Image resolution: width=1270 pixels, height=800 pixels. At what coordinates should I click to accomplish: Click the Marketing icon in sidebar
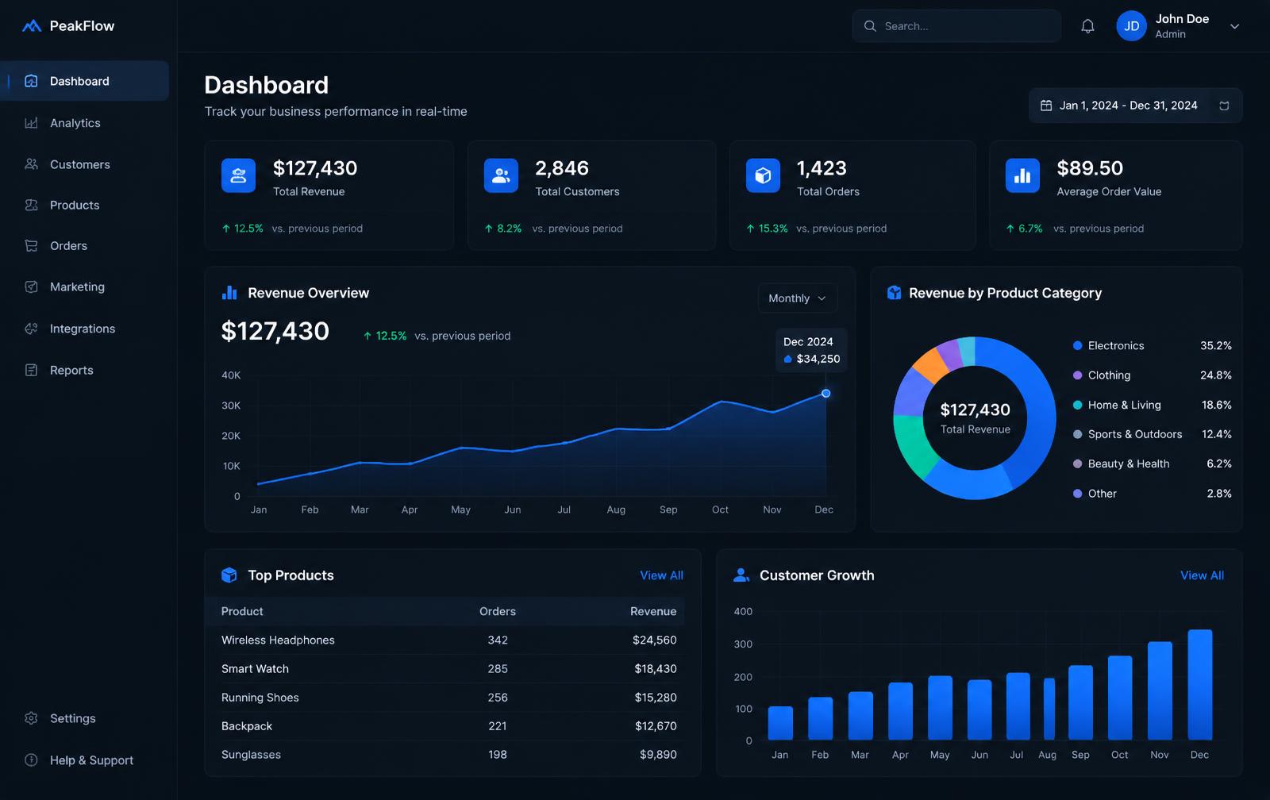pyautogui.click(x=31, y=287)
